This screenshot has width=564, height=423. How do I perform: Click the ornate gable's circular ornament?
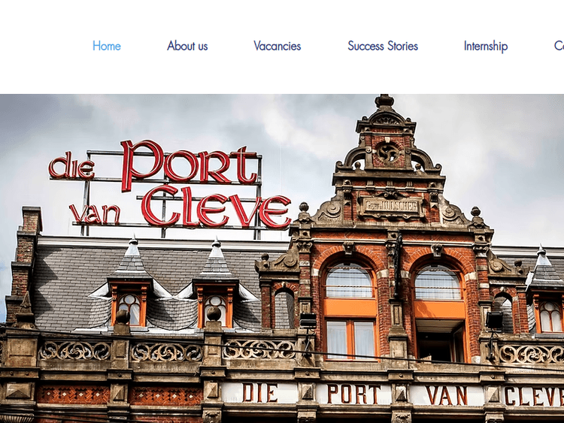(388, 153)
